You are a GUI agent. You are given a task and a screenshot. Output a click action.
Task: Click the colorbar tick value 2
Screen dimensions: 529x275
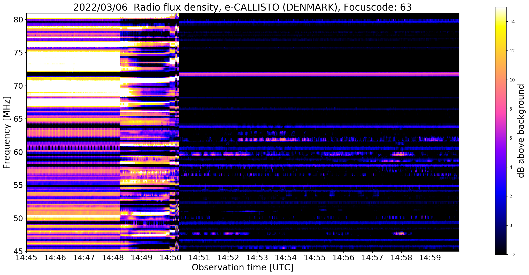pyautogui.click(x=510, y=196)
